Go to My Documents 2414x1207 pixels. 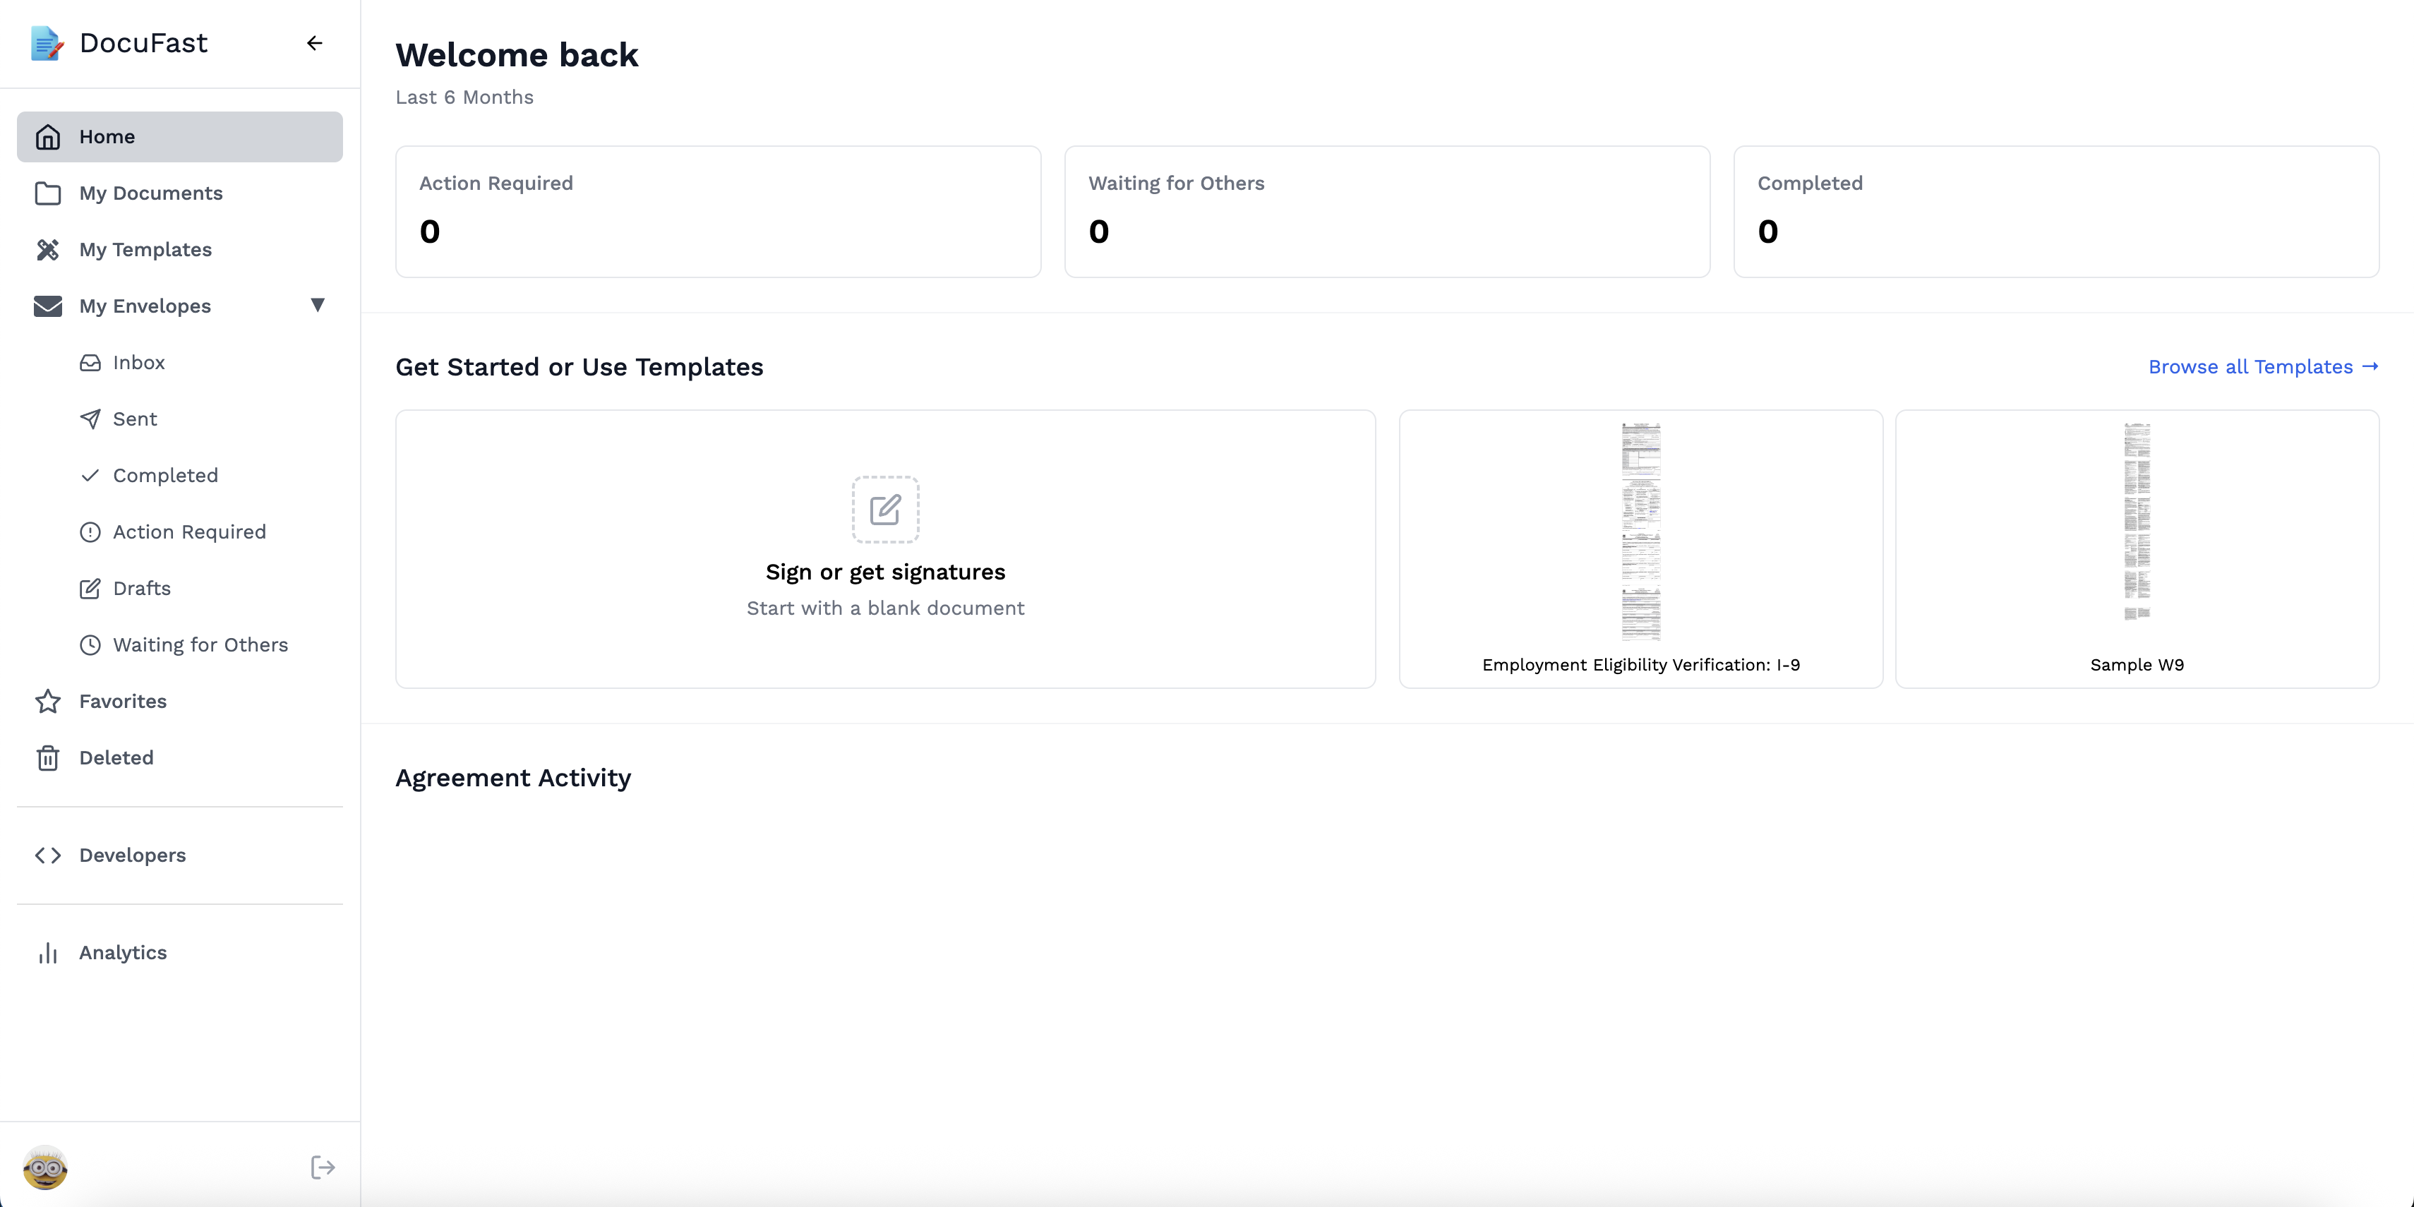pos(150,193)
